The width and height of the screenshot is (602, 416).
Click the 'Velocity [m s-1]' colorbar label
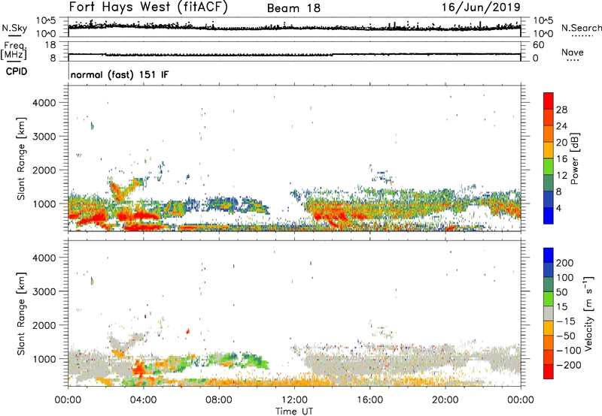pos(588,313)
